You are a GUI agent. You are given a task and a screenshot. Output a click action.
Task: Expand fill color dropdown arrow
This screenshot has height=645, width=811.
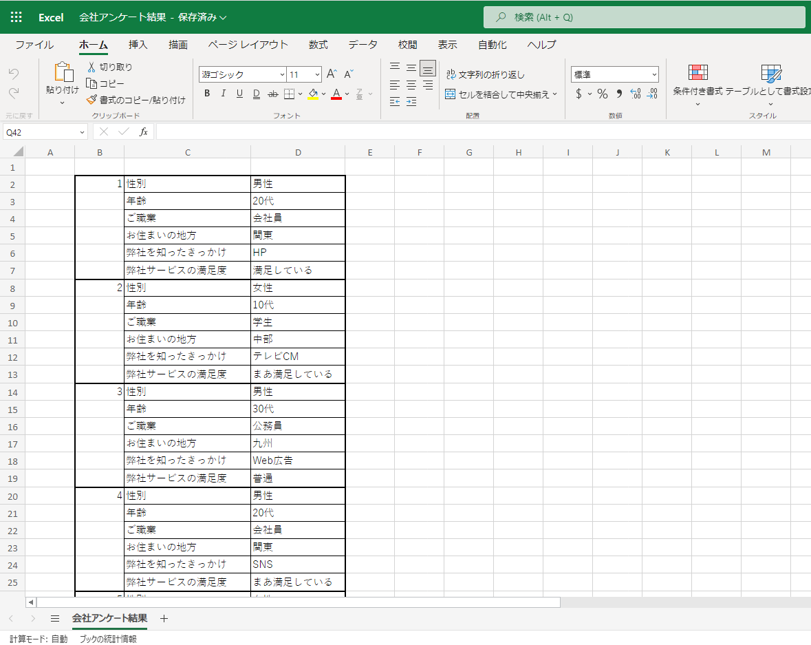(324, 94)
